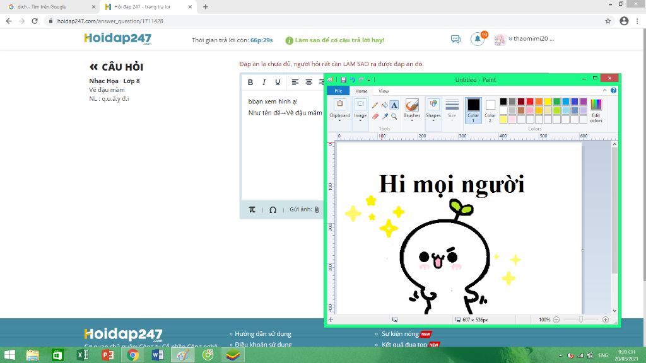Center align text in the answer editor
This screenshot has height=363, width=646.
308,83
